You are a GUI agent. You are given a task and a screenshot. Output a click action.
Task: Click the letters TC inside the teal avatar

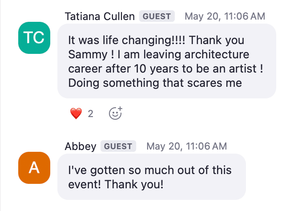(34, 37)
